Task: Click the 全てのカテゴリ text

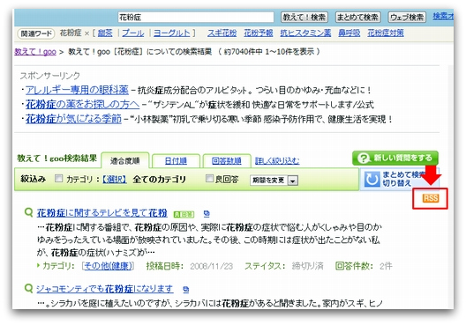Action: click(x=159, y=180)
